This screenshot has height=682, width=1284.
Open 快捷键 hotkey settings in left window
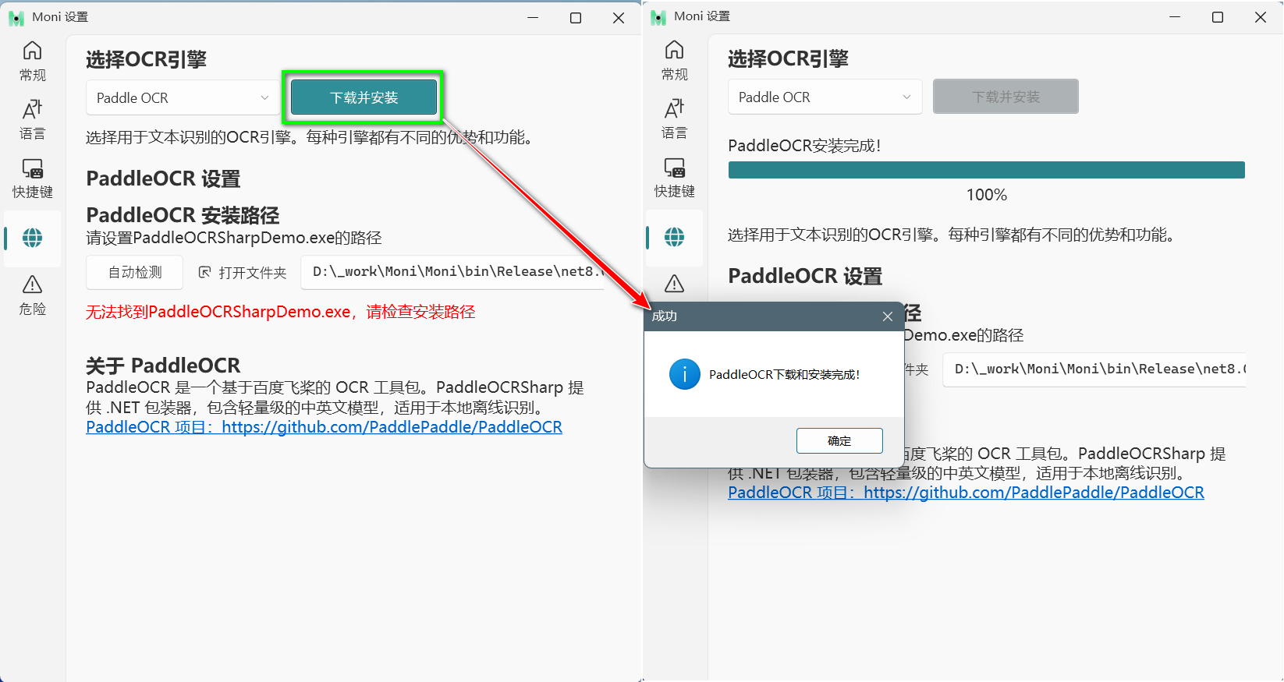coord(32,178)
